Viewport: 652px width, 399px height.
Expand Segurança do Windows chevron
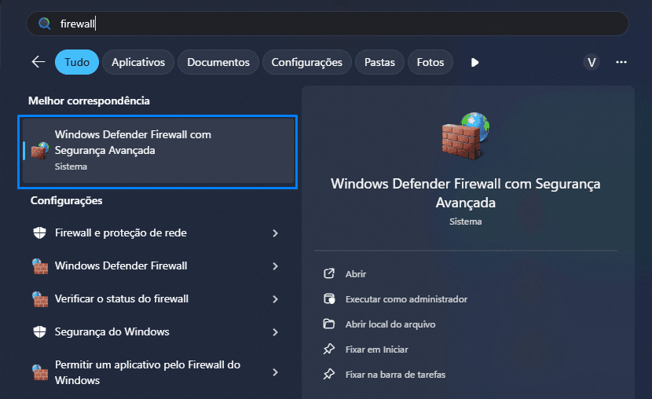[x=275, y=332]
